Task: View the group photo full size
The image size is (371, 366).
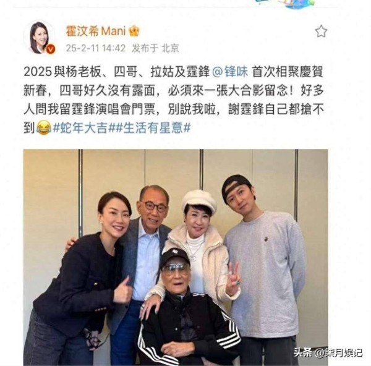Action: pyautogui.click(x=176, y=257)
